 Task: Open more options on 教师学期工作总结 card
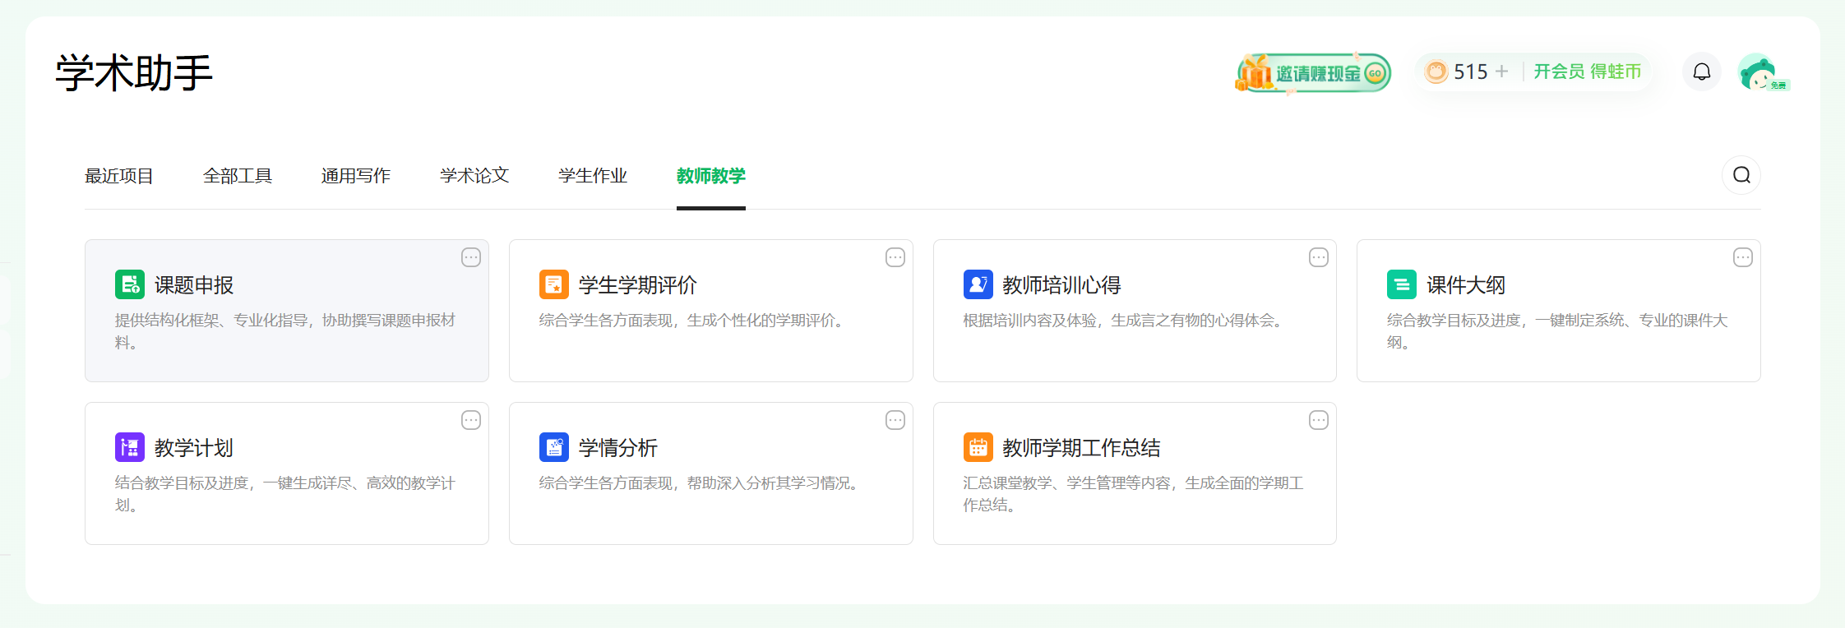[1319, 420]
